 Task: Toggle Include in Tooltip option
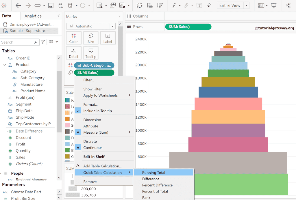point(97,111)
